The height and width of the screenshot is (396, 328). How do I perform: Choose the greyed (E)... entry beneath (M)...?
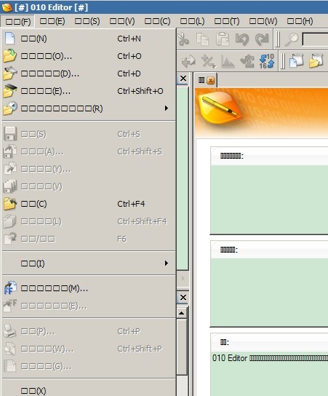89,306
